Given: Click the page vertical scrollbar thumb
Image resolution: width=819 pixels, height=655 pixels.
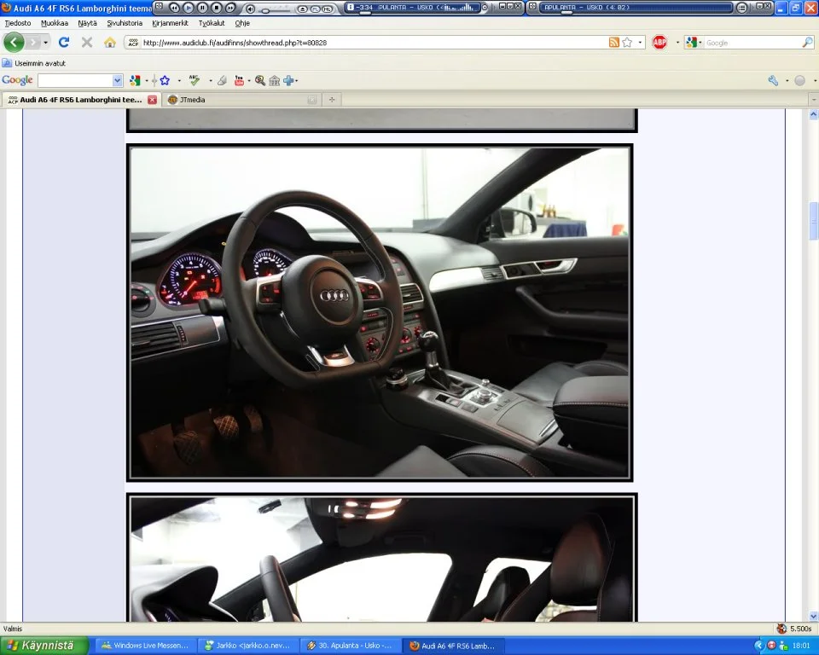Looking at the screenshot, I should (x=813, y=220).
